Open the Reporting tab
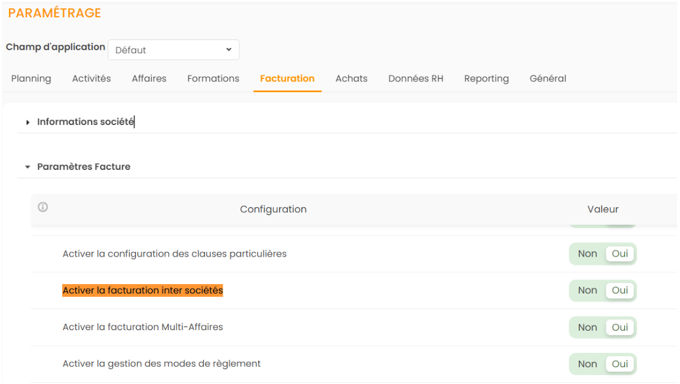 pyautogui.click(x=486, y=78)
